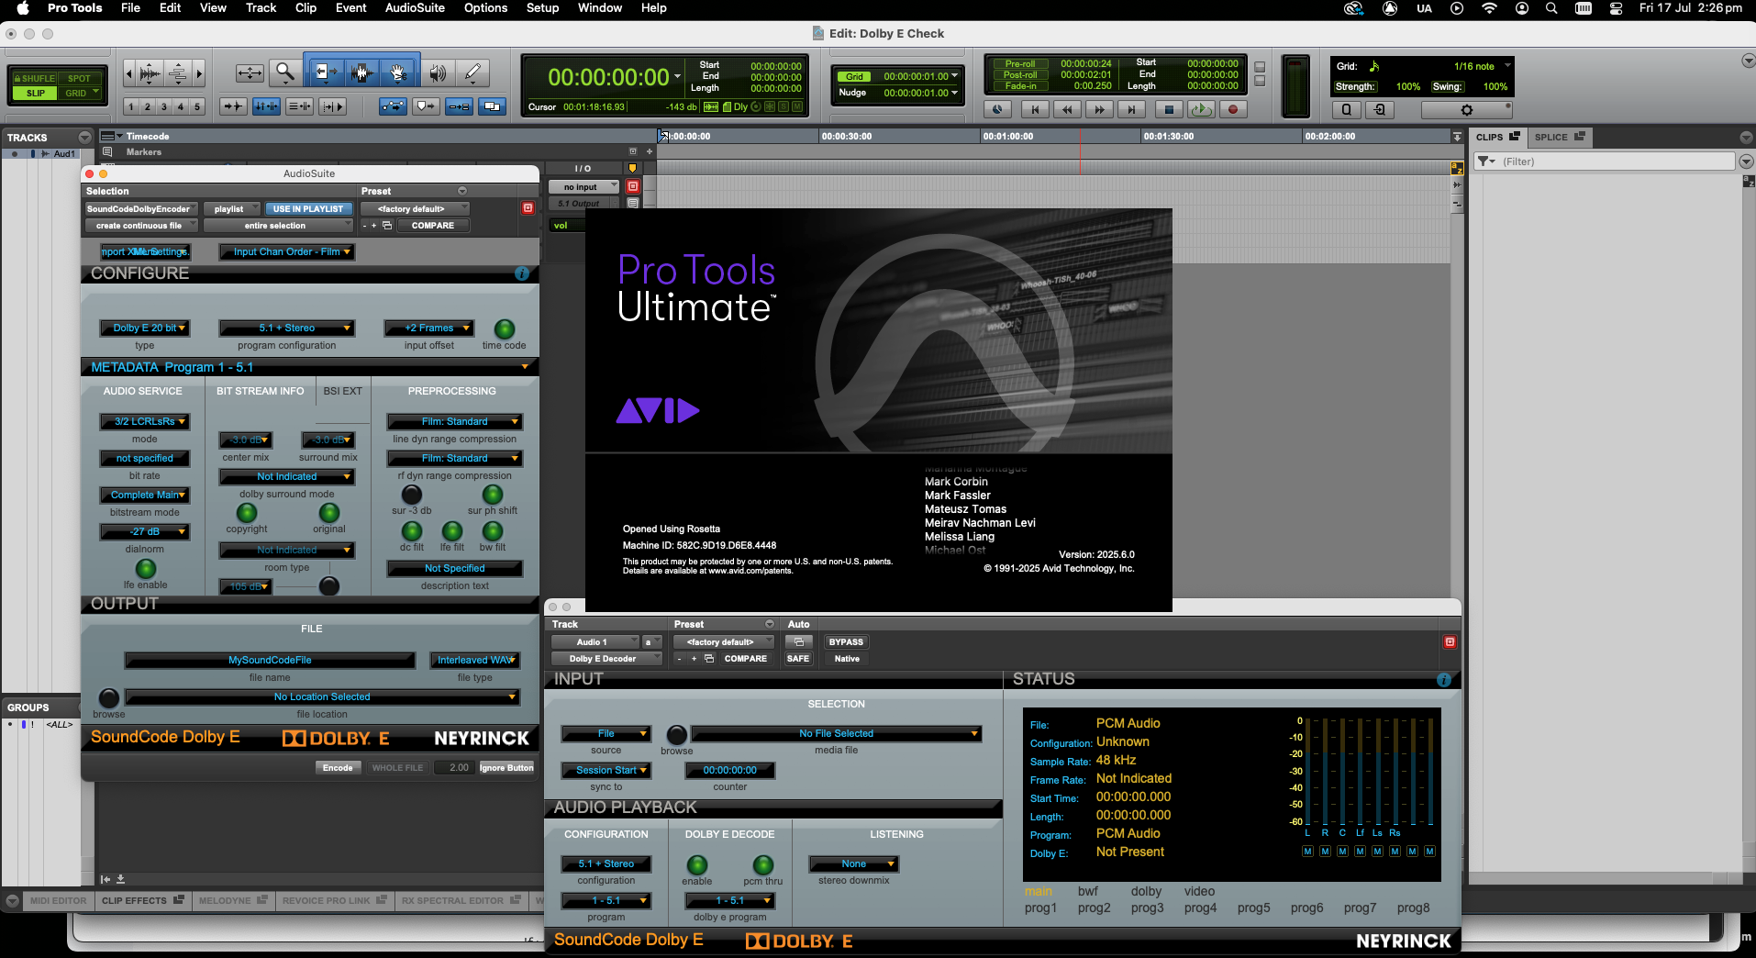Image resolution: width=1756 pixels, height=958 pixels.
Task: Open Session Start sync to dropdown
Action: point(606,771)
